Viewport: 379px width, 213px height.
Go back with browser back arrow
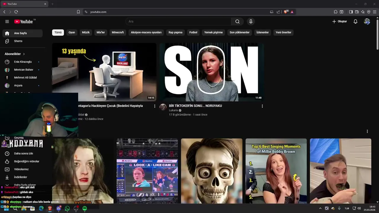(x=4, y=12)
